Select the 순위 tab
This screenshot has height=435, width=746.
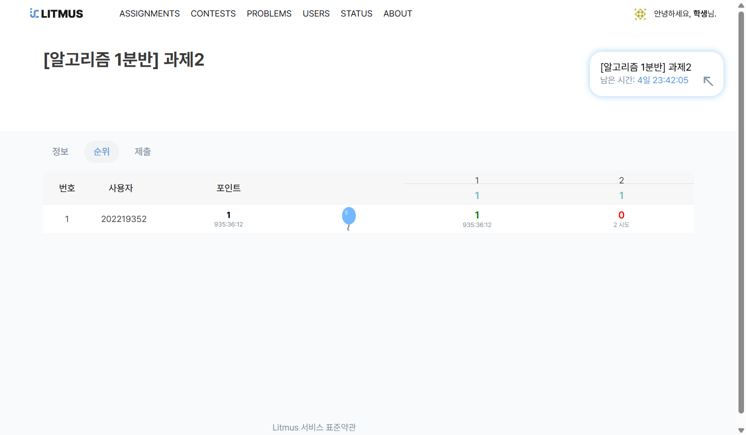point(102,151)
